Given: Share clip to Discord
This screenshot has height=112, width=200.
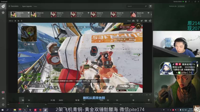Looking at the screenshot, I should click(x=133, y=21).
